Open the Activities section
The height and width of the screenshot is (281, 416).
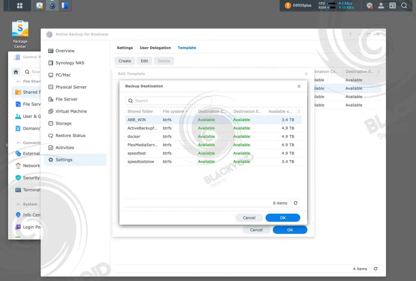pos(75,148)
